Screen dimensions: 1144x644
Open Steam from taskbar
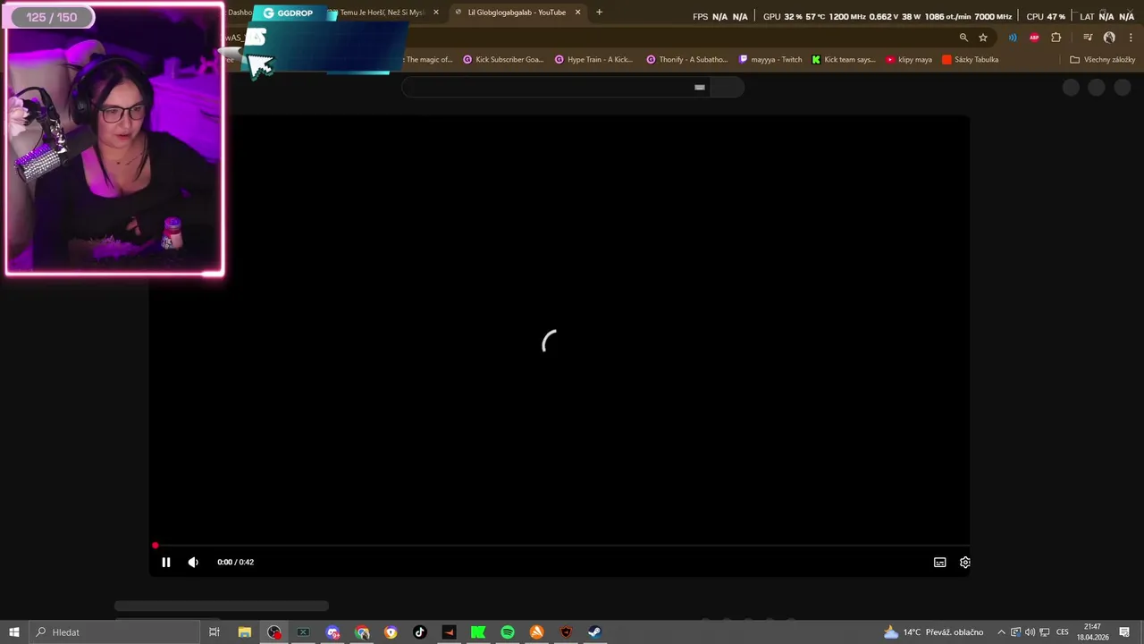[594, 631]
